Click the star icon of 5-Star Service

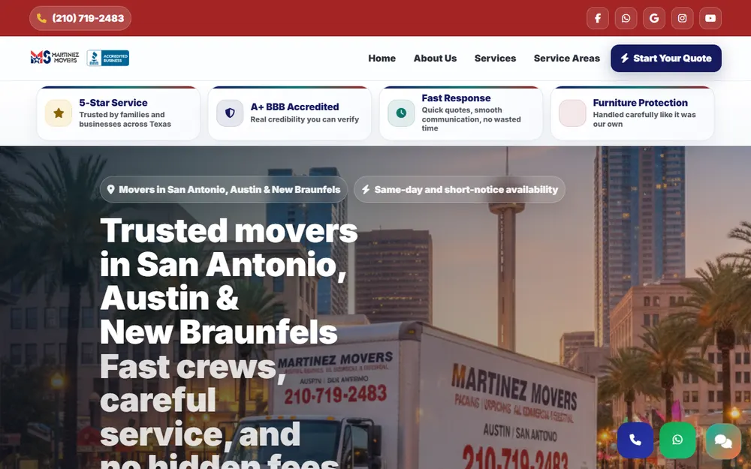[x=59, y=113]
